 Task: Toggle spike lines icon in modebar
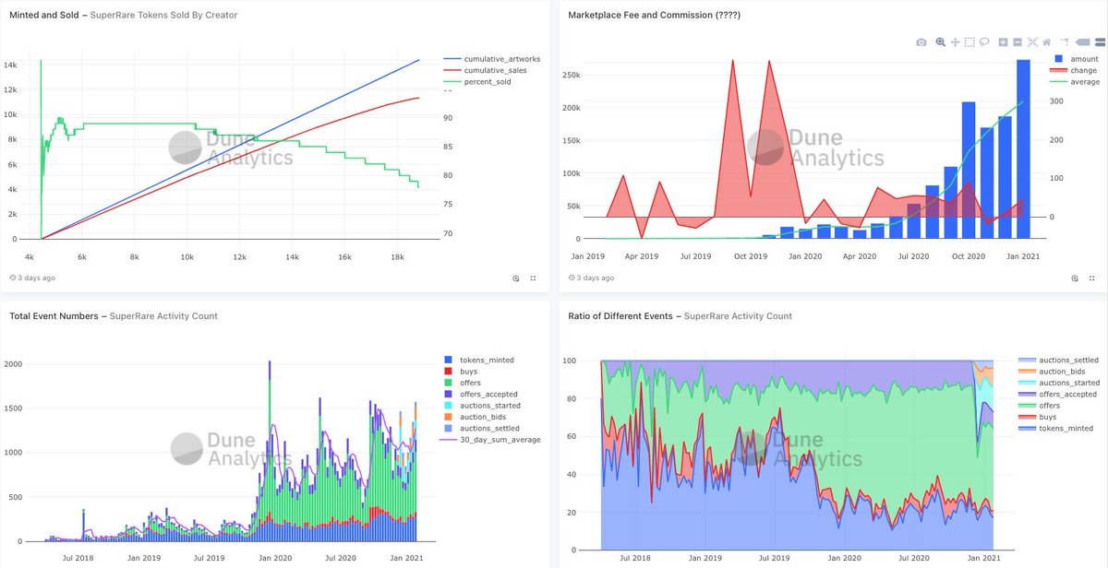1065,42
